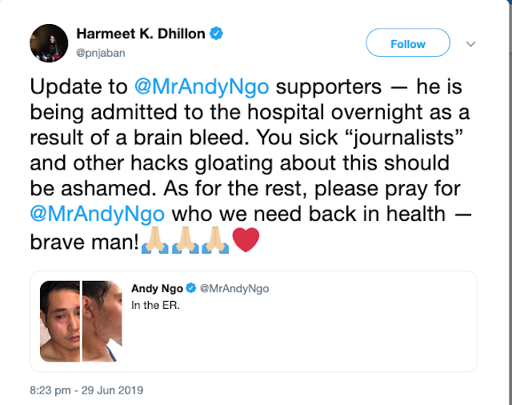
Task: Follow Harmeet K. Dhillon
Action: pyautogui.click(x=408, y=42)
